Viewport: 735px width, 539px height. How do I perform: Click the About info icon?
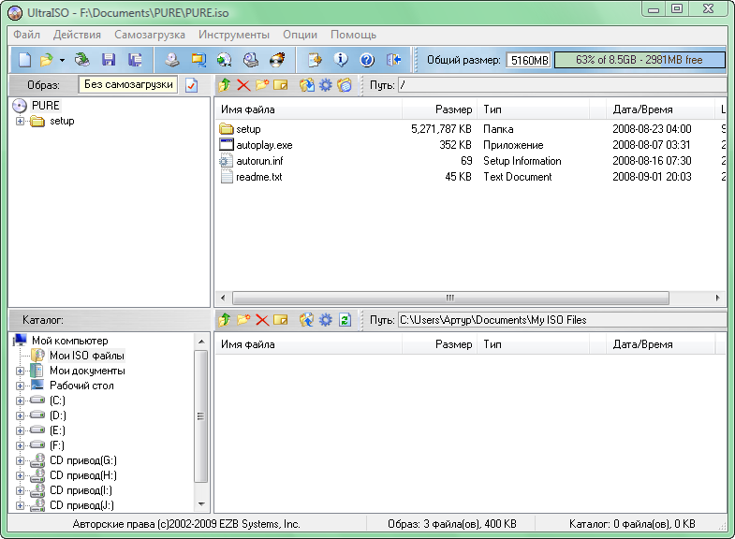(341, 60)
